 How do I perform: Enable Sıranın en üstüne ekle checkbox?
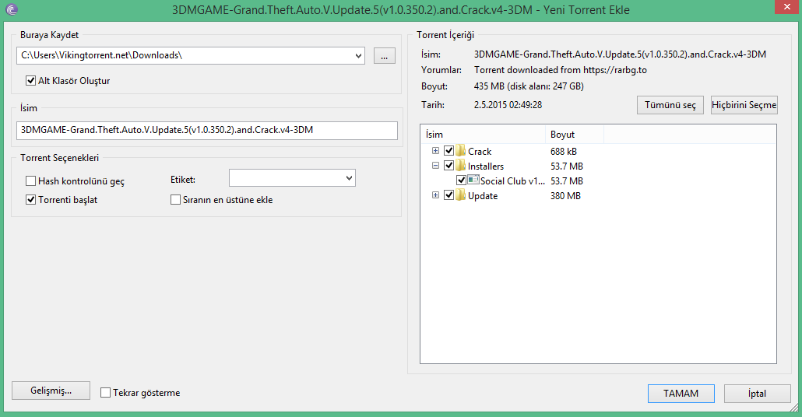(x=175, y=200)
